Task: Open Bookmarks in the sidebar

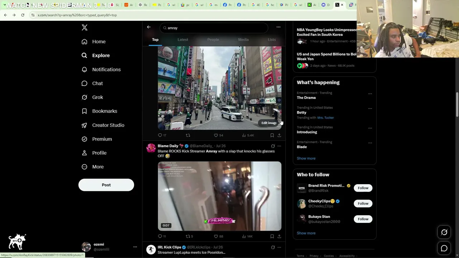Action: 99,111
